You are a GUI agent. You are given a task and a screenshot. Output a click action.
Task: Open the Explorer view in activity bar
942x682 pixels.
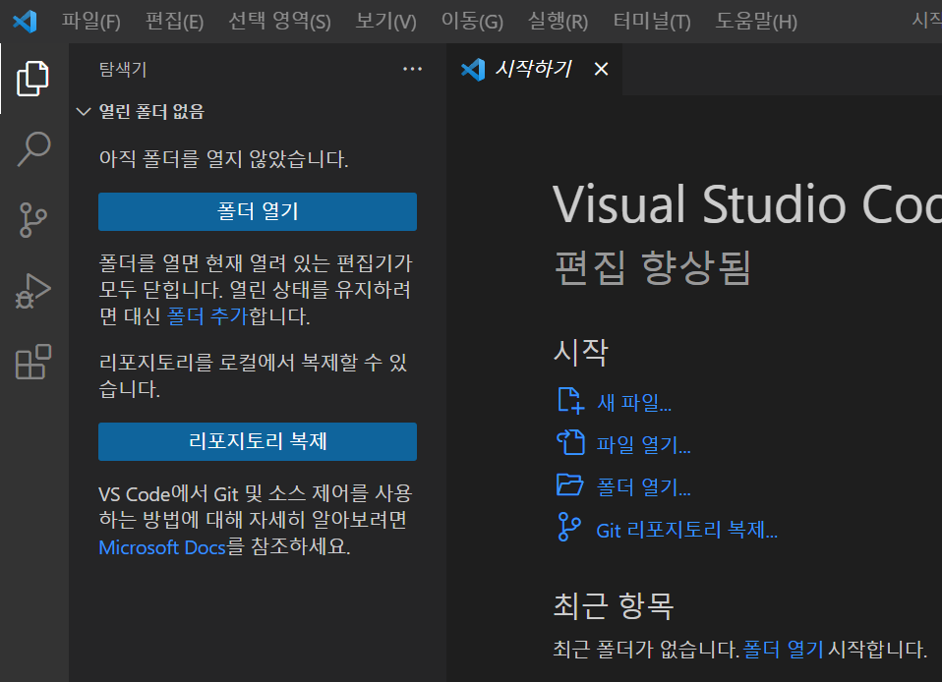(x=33, y=78)
